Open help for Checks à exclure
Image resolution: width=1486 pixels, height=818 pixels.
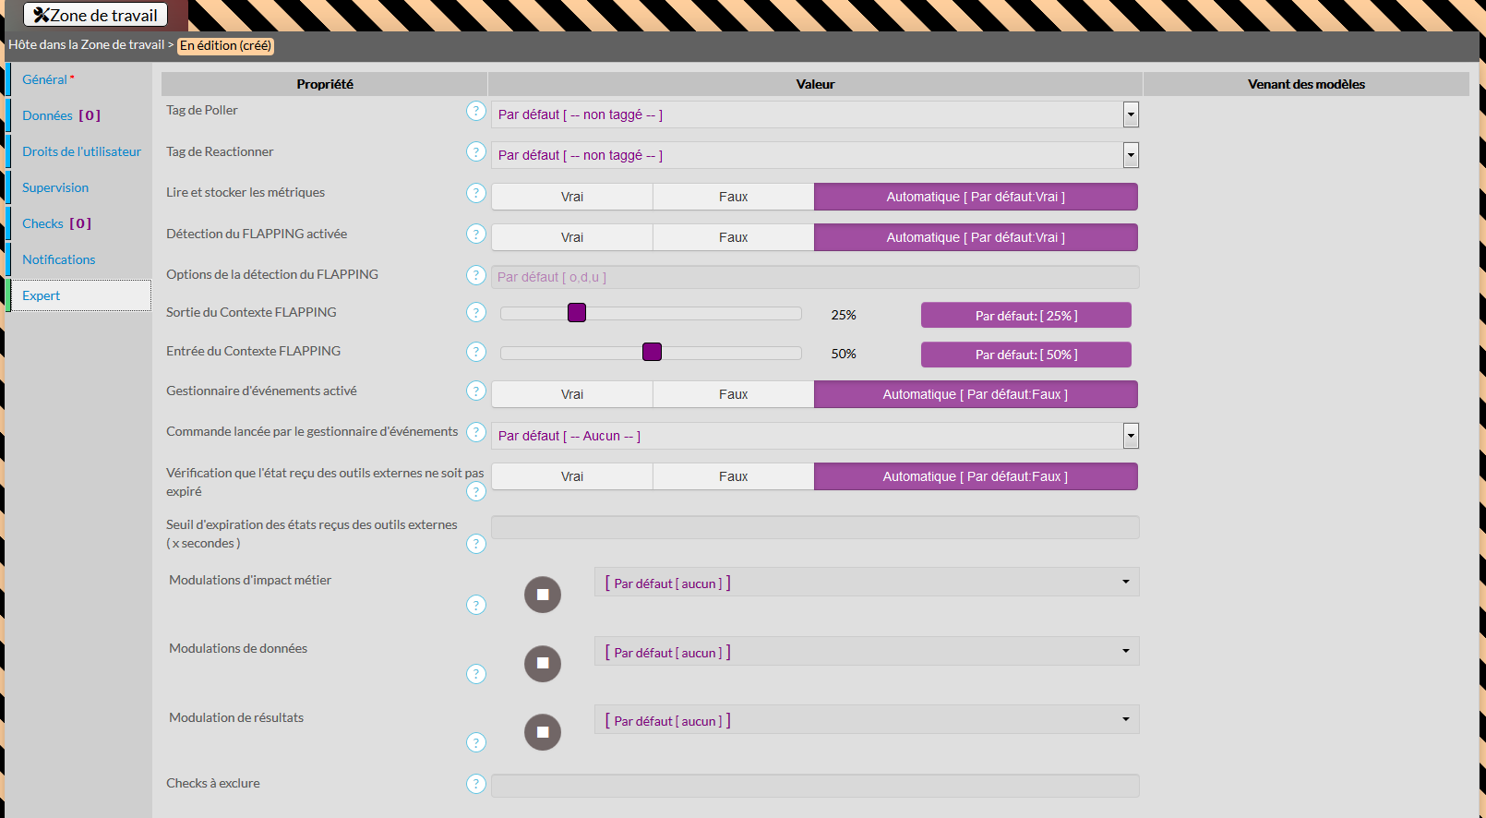(x=475, y=784)
